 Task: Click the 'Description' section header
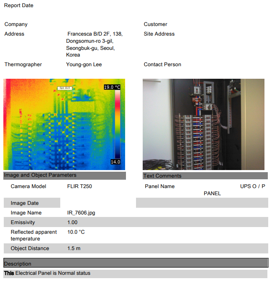pos(136,263)
